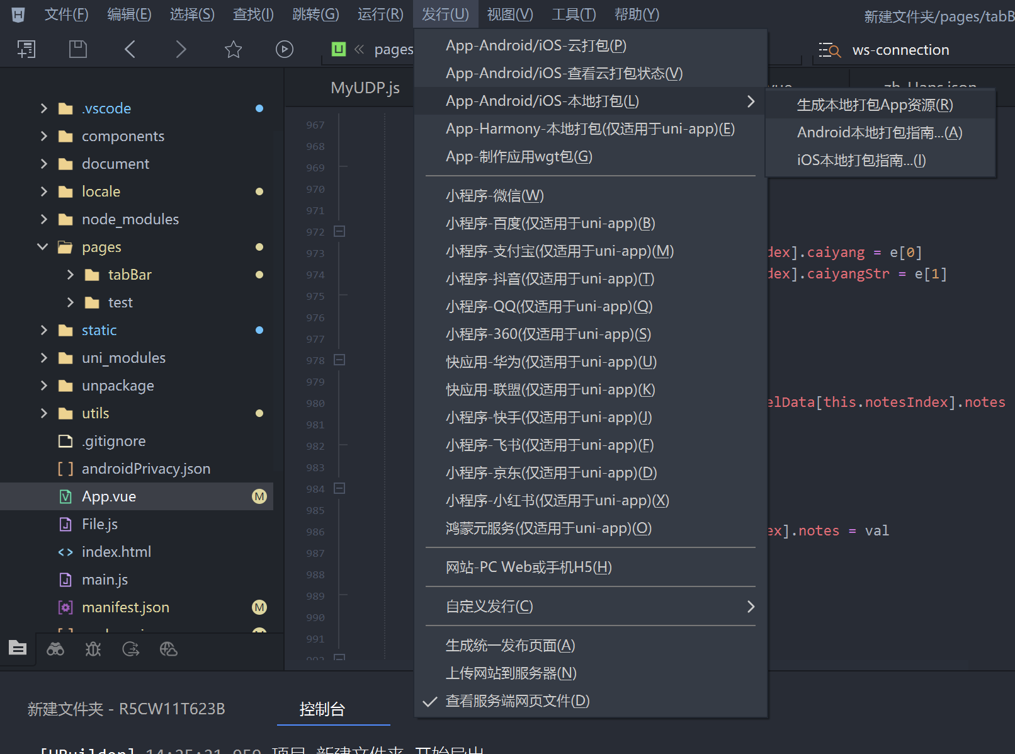Screen dimensions: 1015x754
Task: Click the manifest.json gear file icon
Action: coord(65,607)
